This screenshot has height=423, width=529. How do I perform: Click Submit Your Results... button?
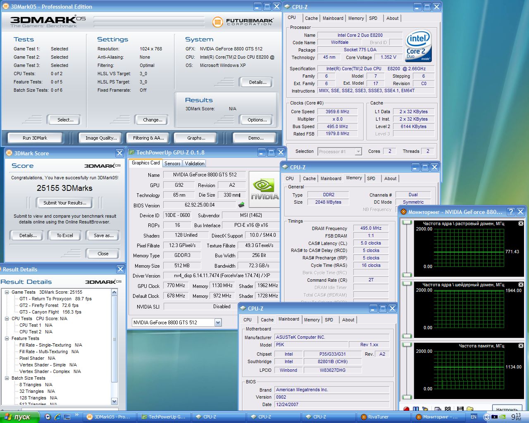(x=65, y=203)
